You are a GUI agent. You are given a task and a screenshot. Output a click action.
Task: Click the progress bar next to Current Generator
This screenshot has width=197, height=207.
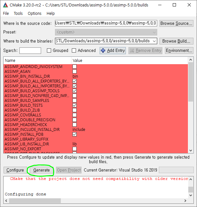176,170
